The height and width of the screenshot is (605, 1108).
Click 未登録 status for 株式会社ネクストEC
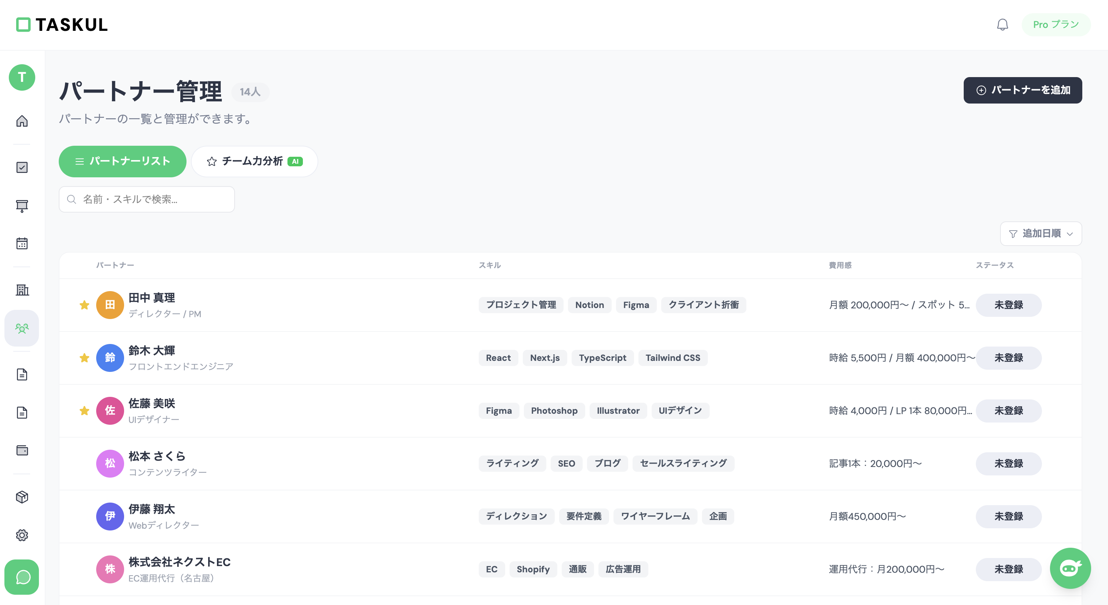click(x=1009, y=569)
